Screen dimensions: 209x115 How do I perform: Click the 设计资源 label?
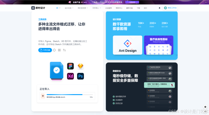[117, 19]
